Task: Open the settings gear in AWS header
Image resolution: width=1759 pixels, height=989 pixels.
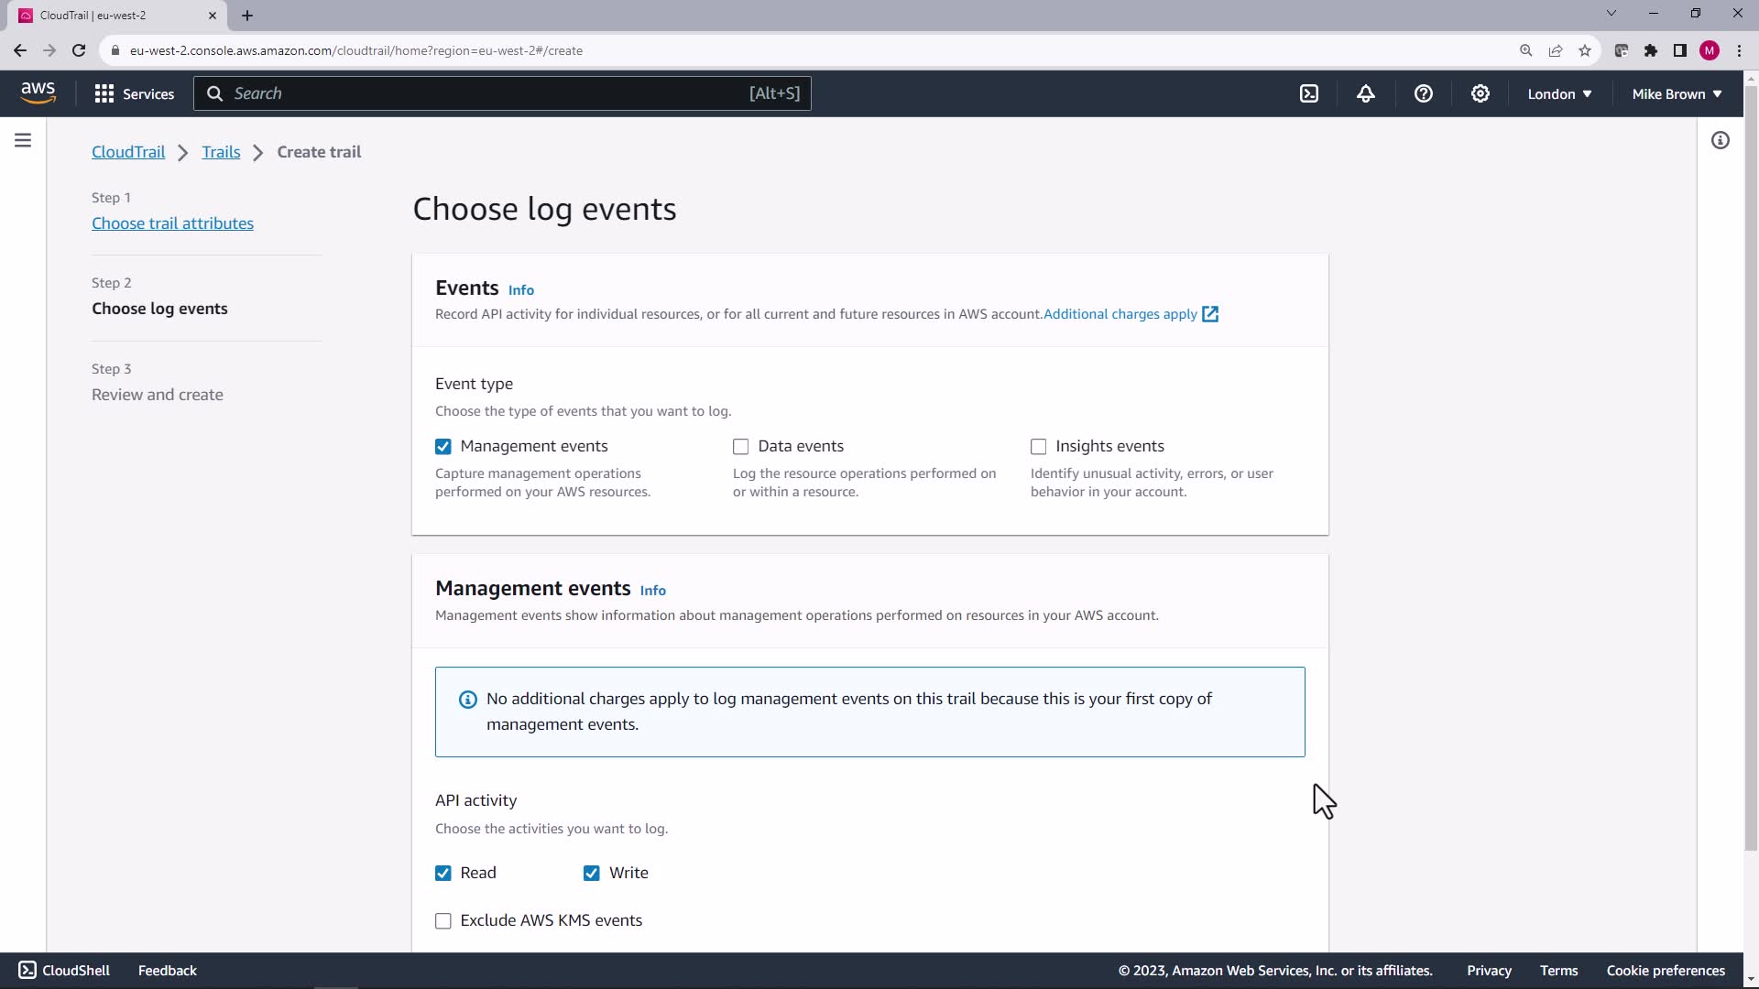Action: (x=1480, y=93)
